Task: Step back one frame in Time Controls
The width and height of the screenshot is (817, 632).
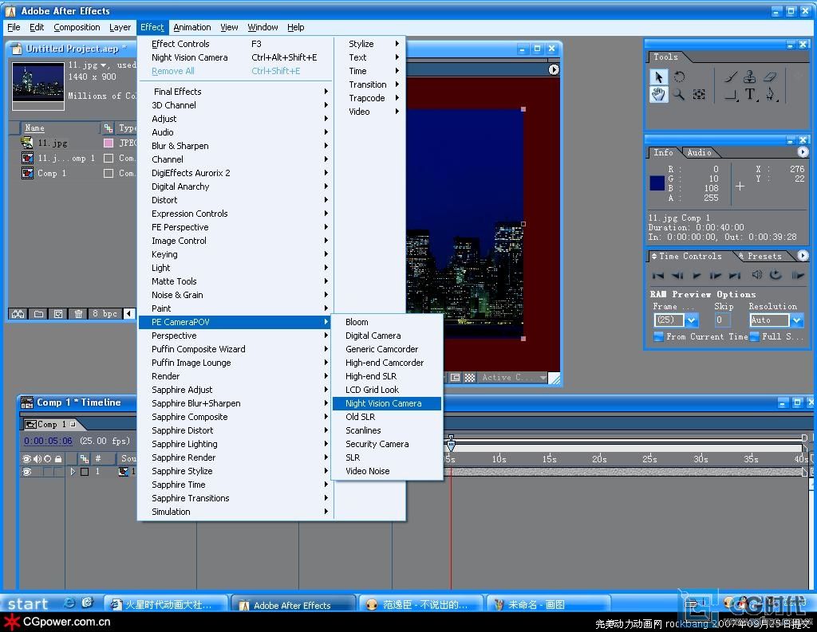Action: [x=677, y=276]
